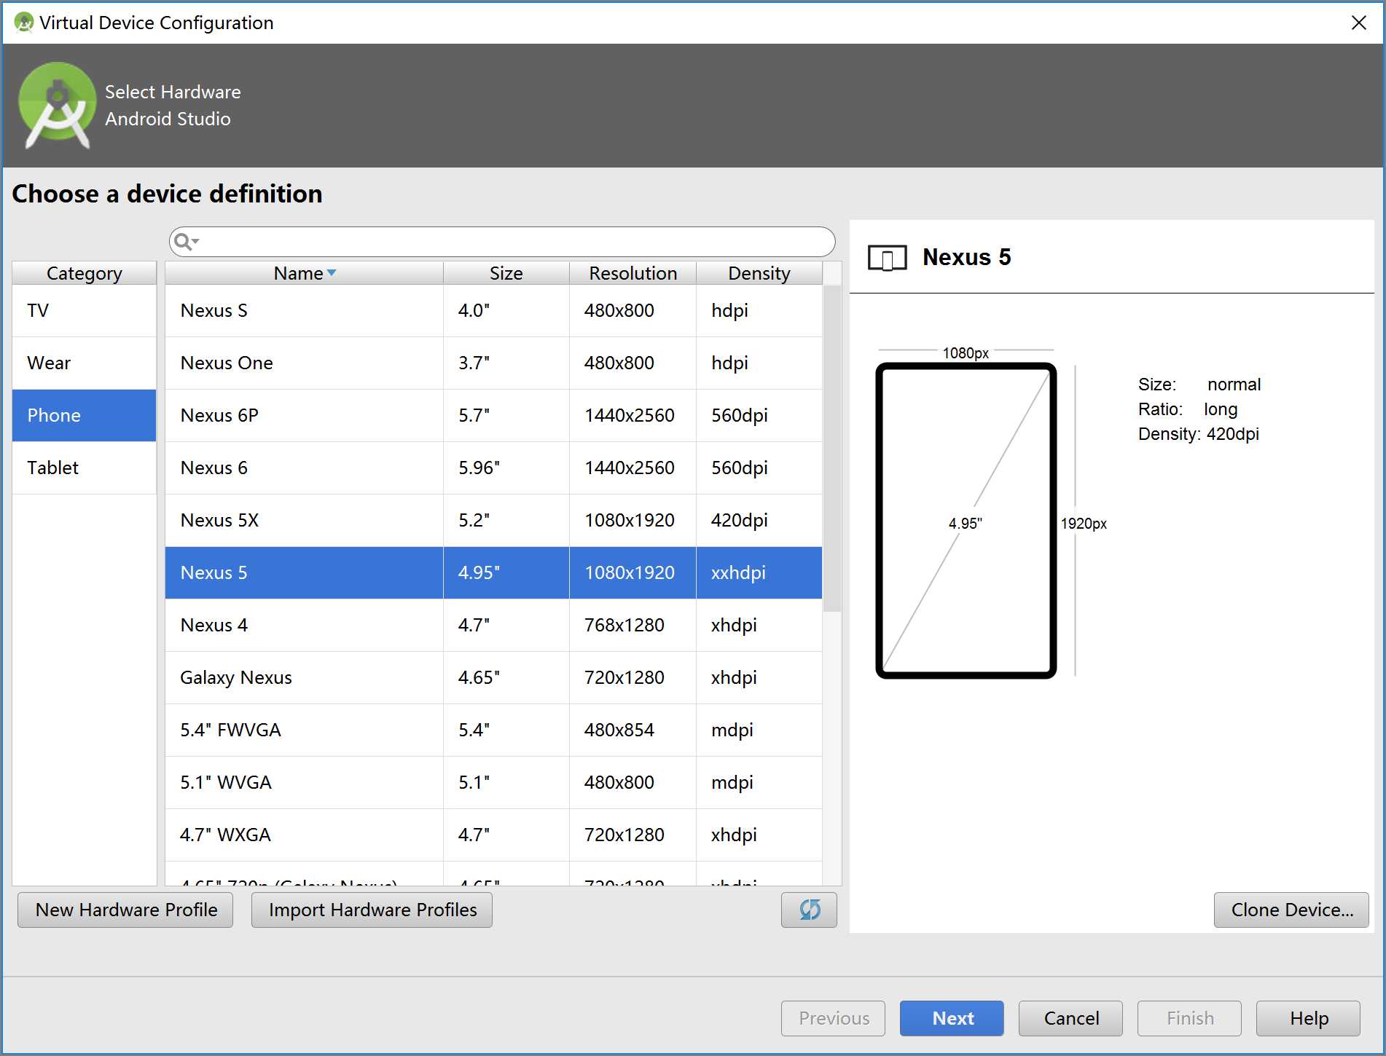Select the Nexus 6P device row

tap(493, 415)
